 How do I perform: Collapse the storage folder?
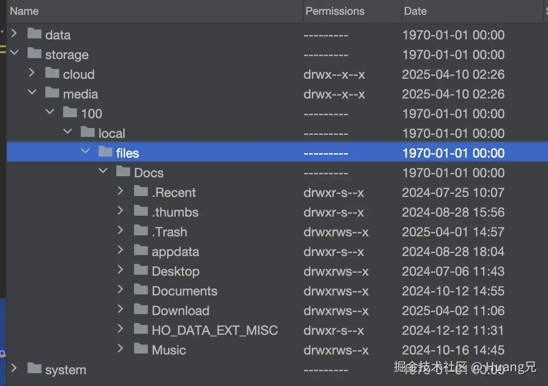[x=14, y=54]
